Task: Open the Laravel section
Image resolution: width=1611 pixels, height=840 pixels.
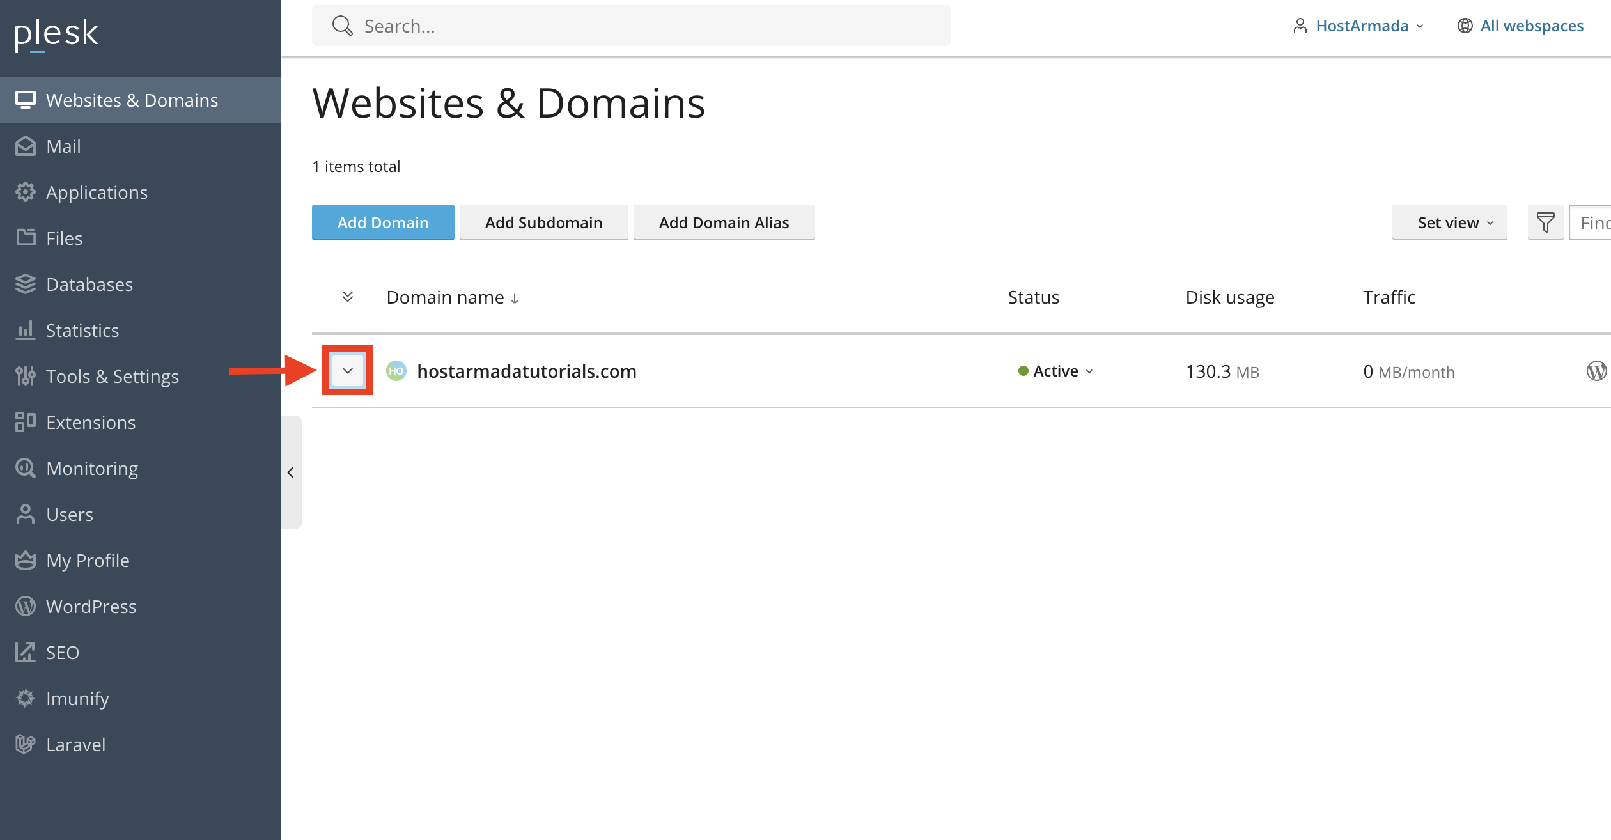Action: pos(75,744)
